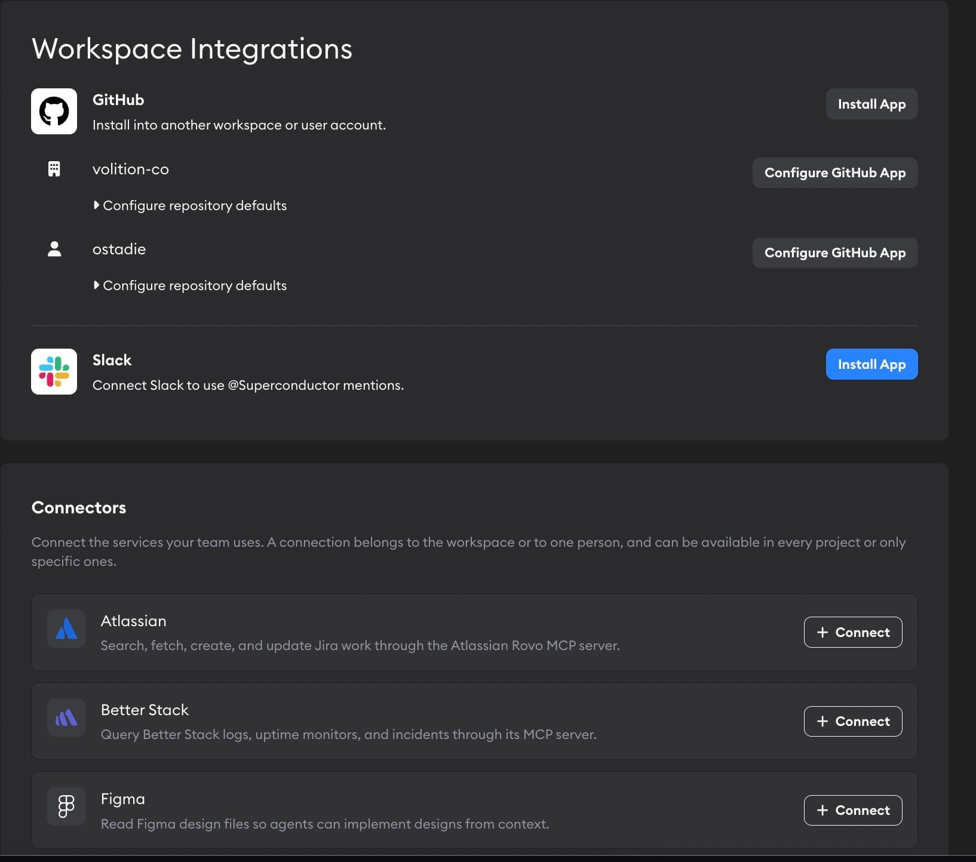
Task: Install the GitHub app into another workspace
Action: [x=871, y=104]
